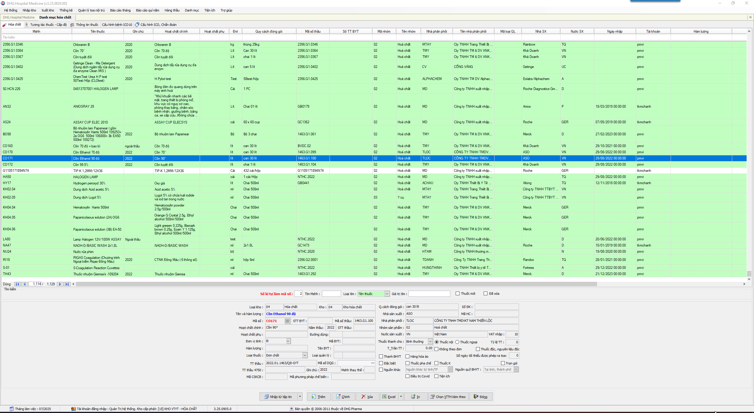Open the Loại tìm Tên thuốc dropdown
The image size is (754, 413).
(x=387, y=294)
